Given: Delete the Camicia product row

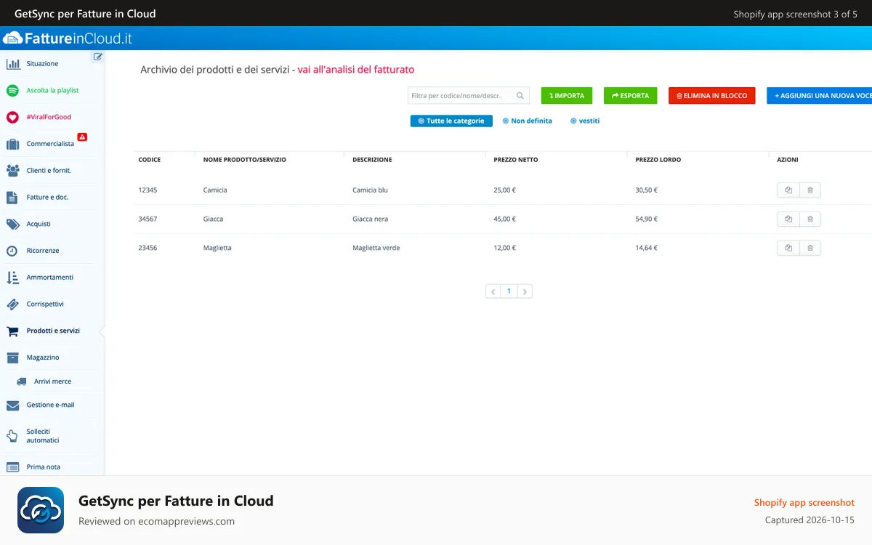Looking at the screenshot, I should (810, 190).
